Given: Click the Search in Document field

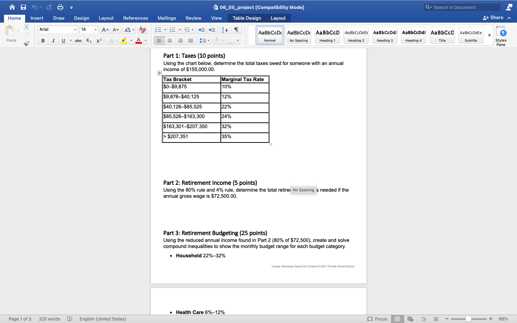Looking at the screenshot, I should tap(462, 7).
